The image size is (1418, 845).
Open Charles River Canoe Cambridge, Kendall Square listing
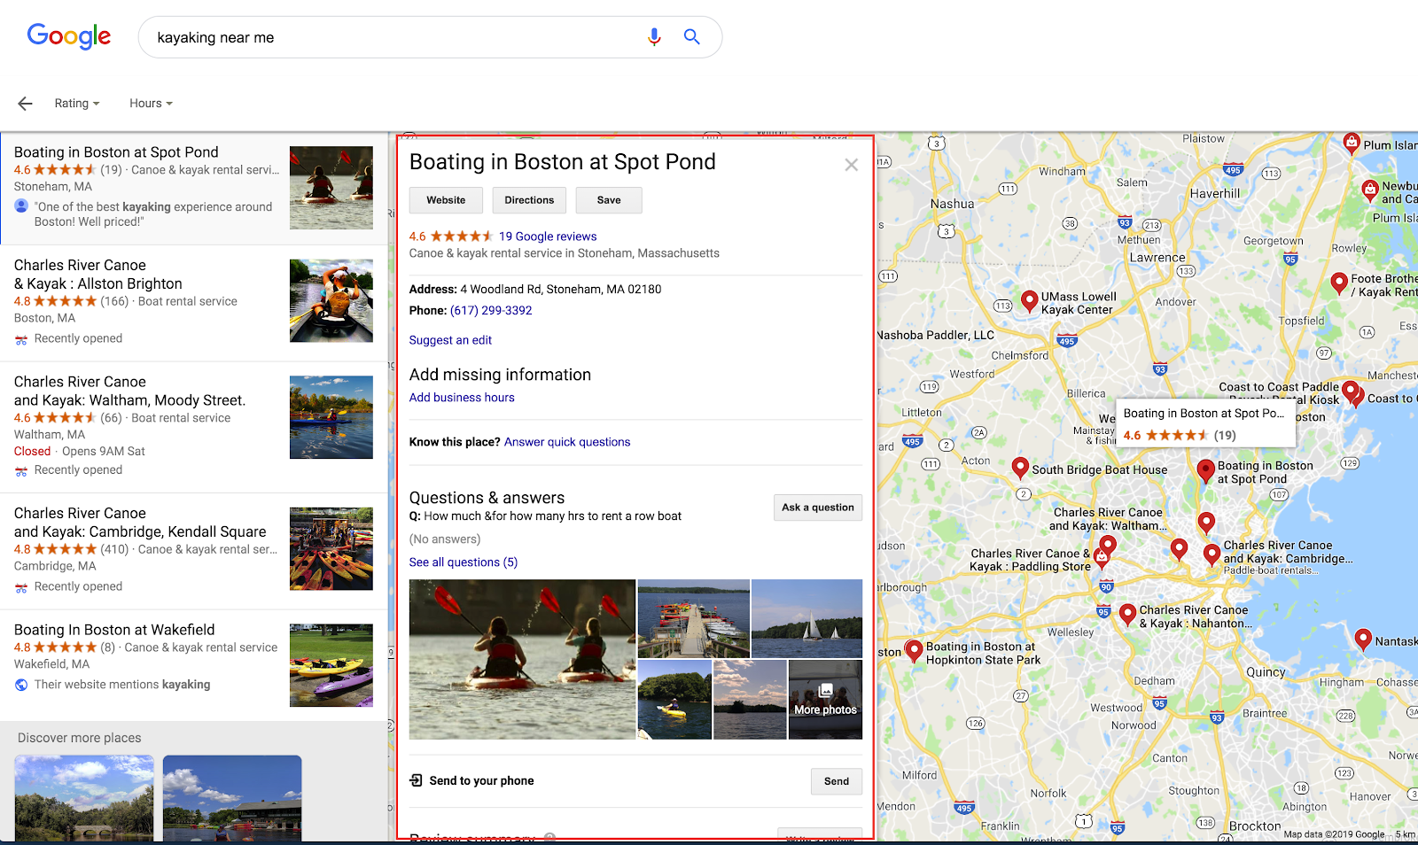[194, 551]
